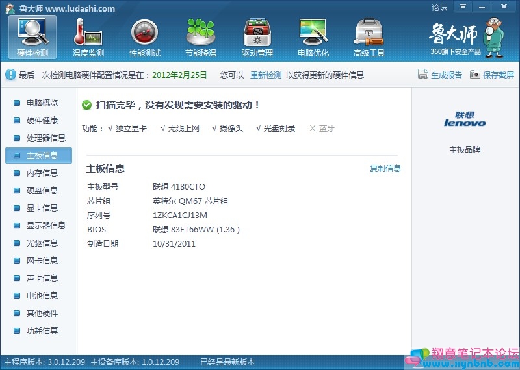Select 内存信息 in the sidebar
520x370 pixels.
[38, 173]
